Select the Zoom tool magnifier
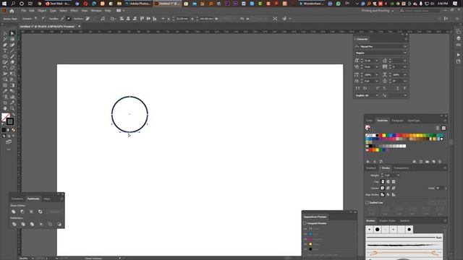This screenshot has height=260, width=463. click(12, 108)
